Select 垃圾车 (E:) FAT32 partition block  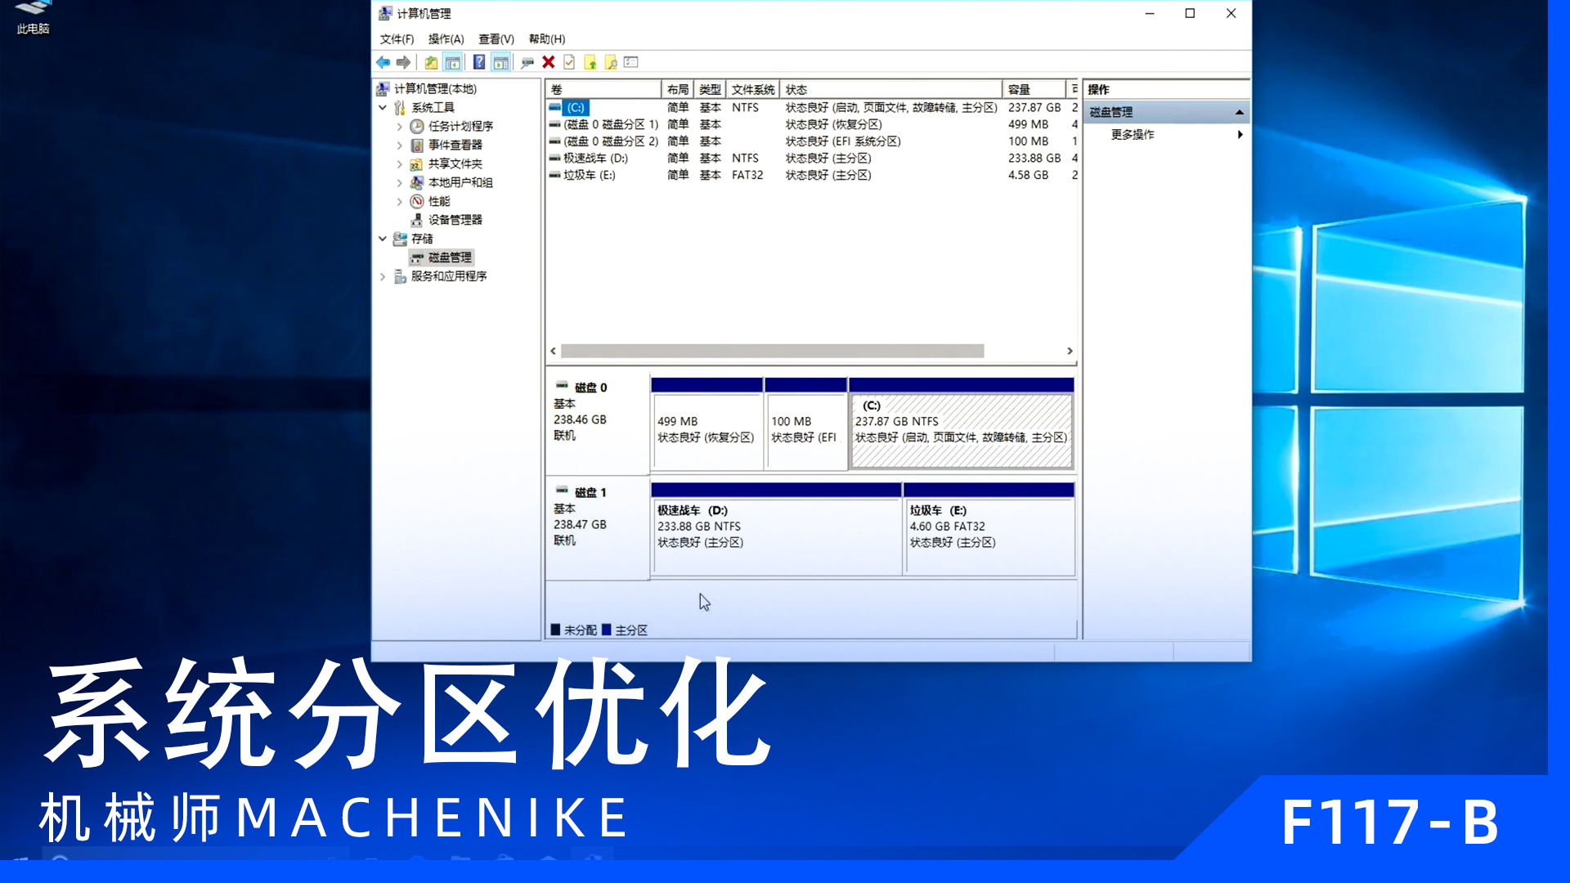[x=989, y=528]
